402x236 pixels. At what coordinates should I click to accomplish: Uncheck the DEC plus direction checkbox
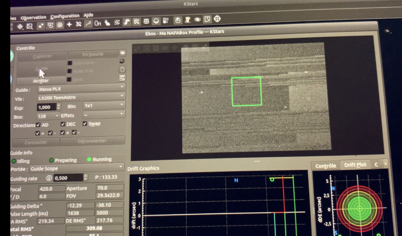62,133
